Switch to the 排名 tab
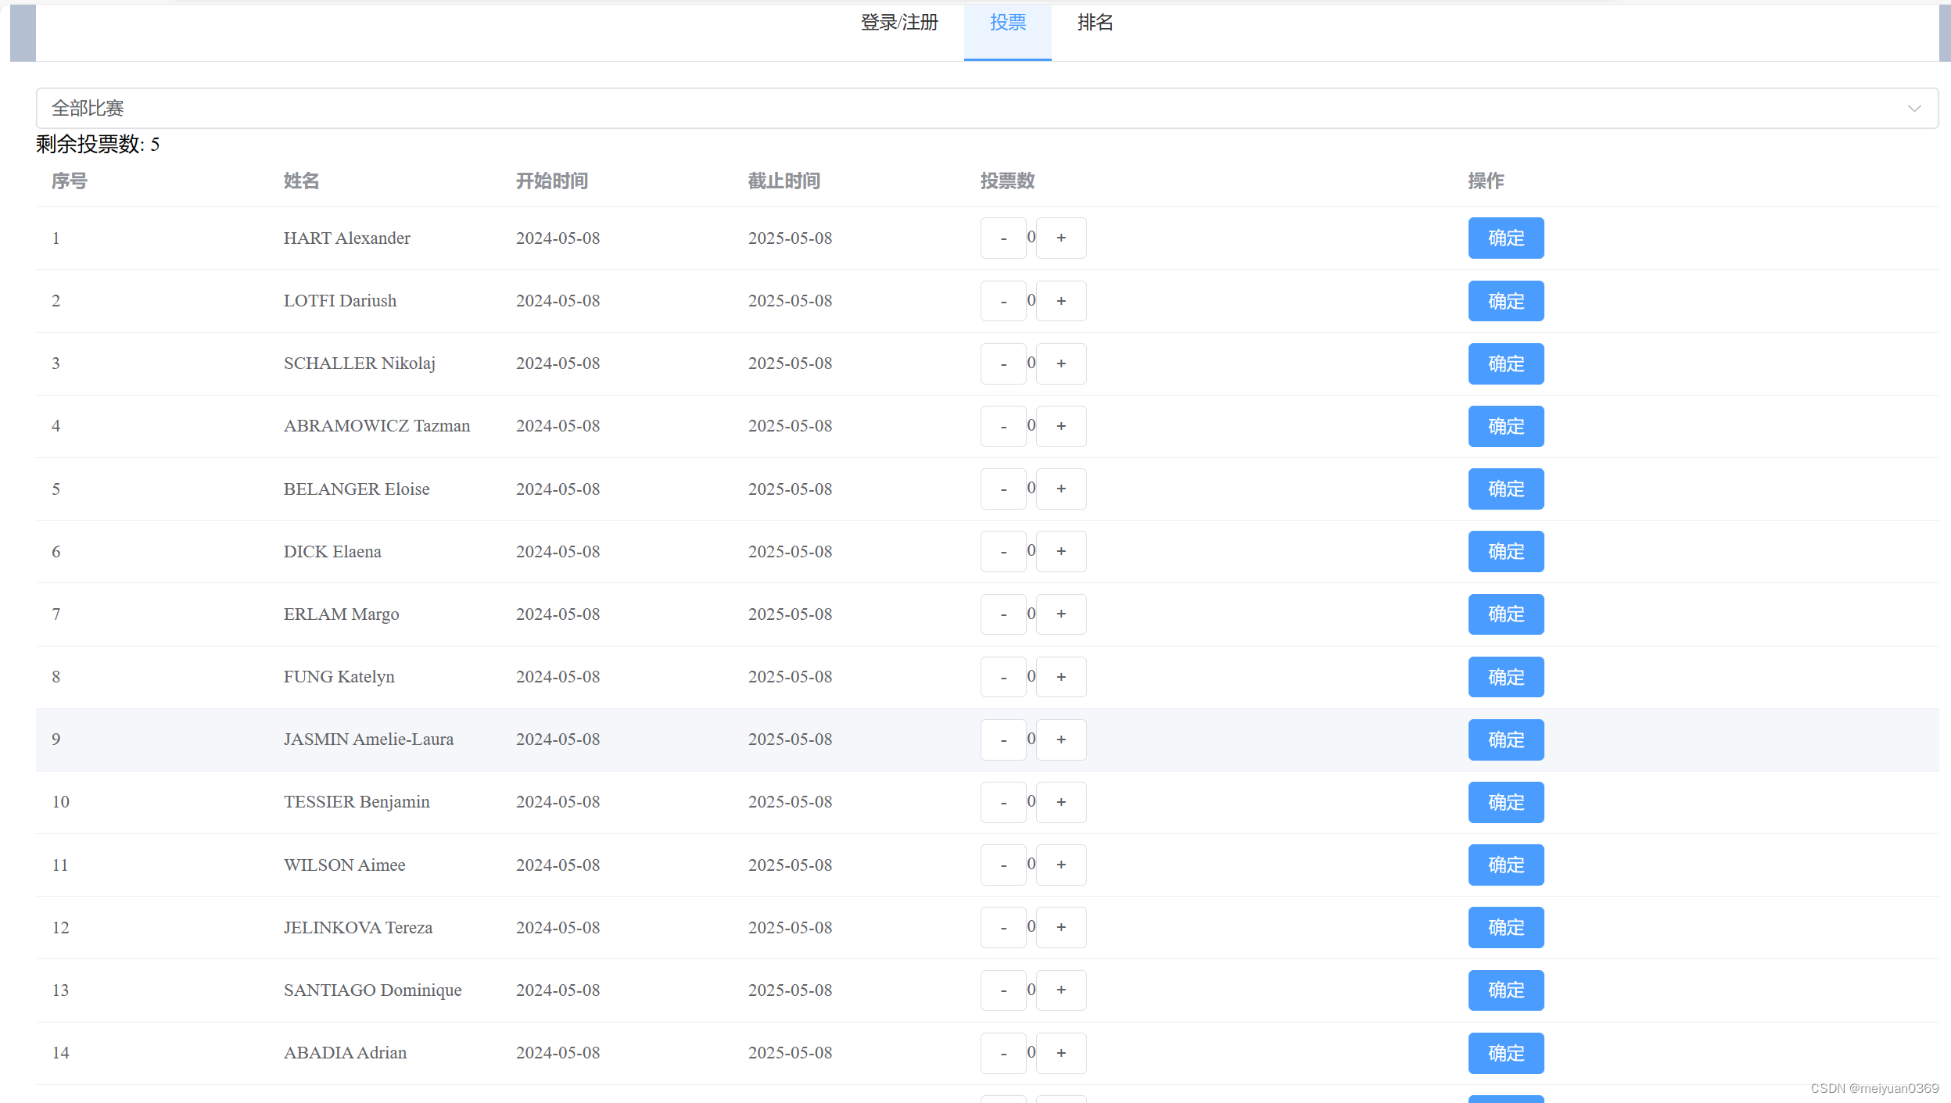 (x=1094, y=23)
